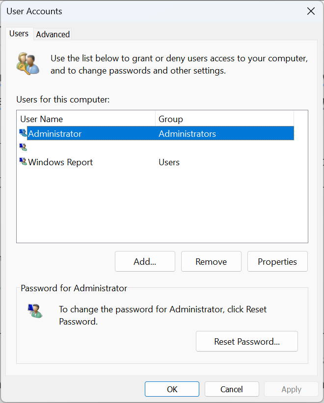The image size is (324, 403).
Task: Apply the current settings
Action: tap(291, 389)
